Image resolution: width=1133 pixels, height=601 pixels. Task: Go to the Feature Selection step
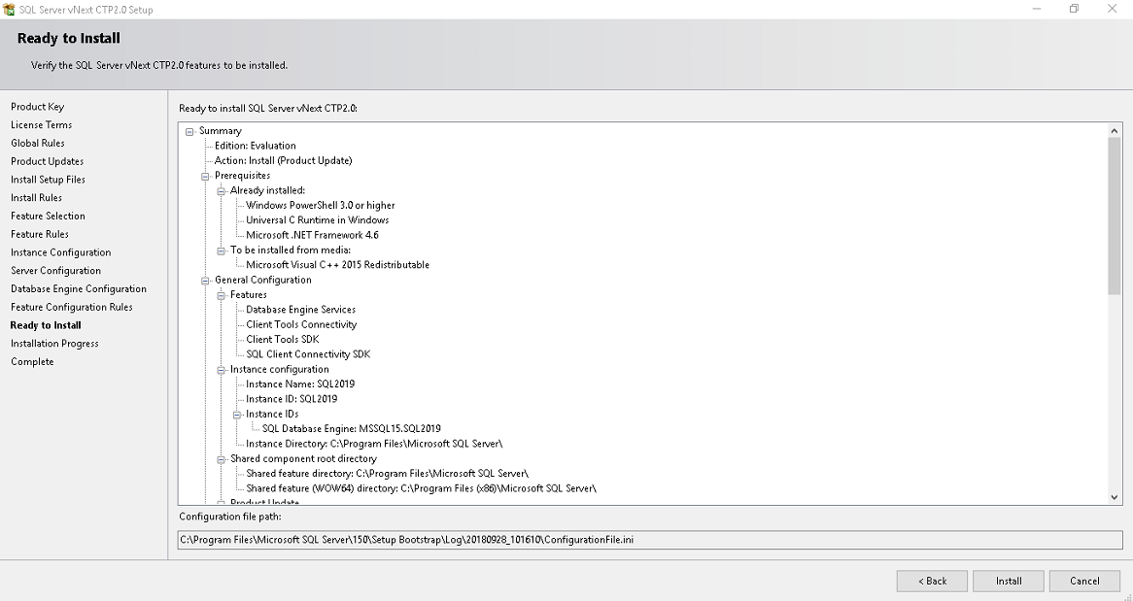click(x=48, y=216)
